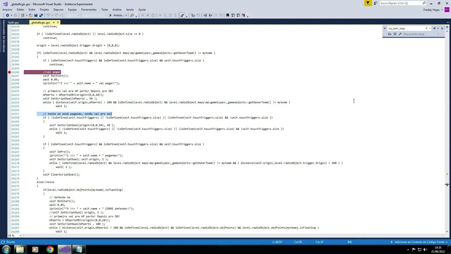Open the solution platforms combo box
The width and height of the screenshot is (451, 254).
click(x=94, y=15)
